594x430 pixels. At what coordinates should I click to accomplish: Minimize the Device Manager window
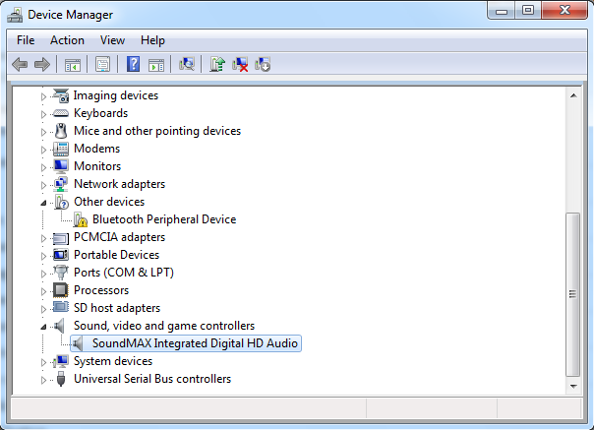pyautogui.click(x=502, y=10)
